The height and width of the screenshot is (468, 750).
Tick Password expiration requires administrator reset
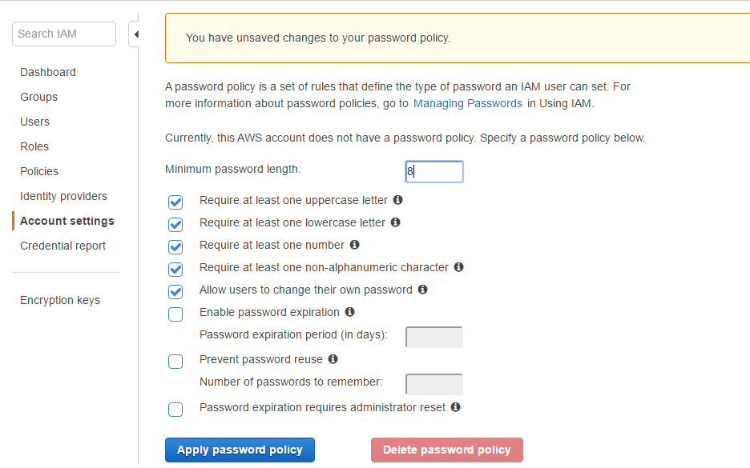coord(175,410)
